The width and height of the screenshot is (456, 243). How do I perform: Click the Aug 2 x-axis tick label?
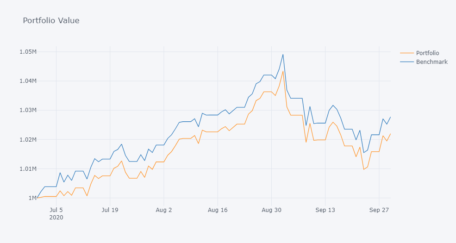[x=164, y=210]
